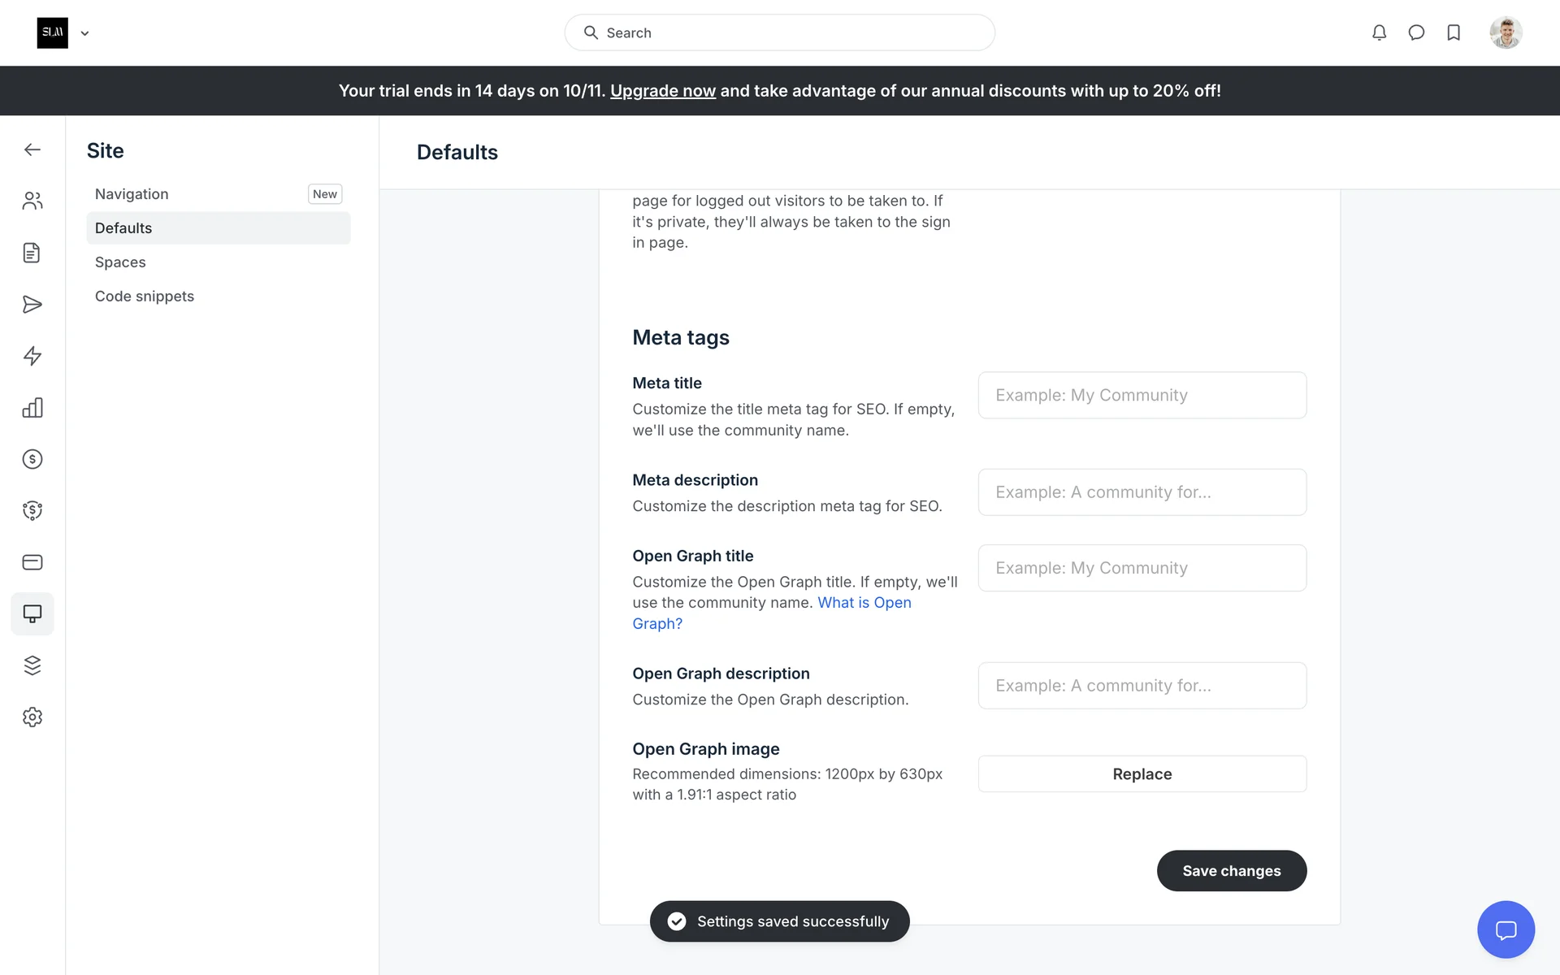Open the blue chat support bubble
The height and width of the screenshot is (975, 1560).
click(1506, 929)
